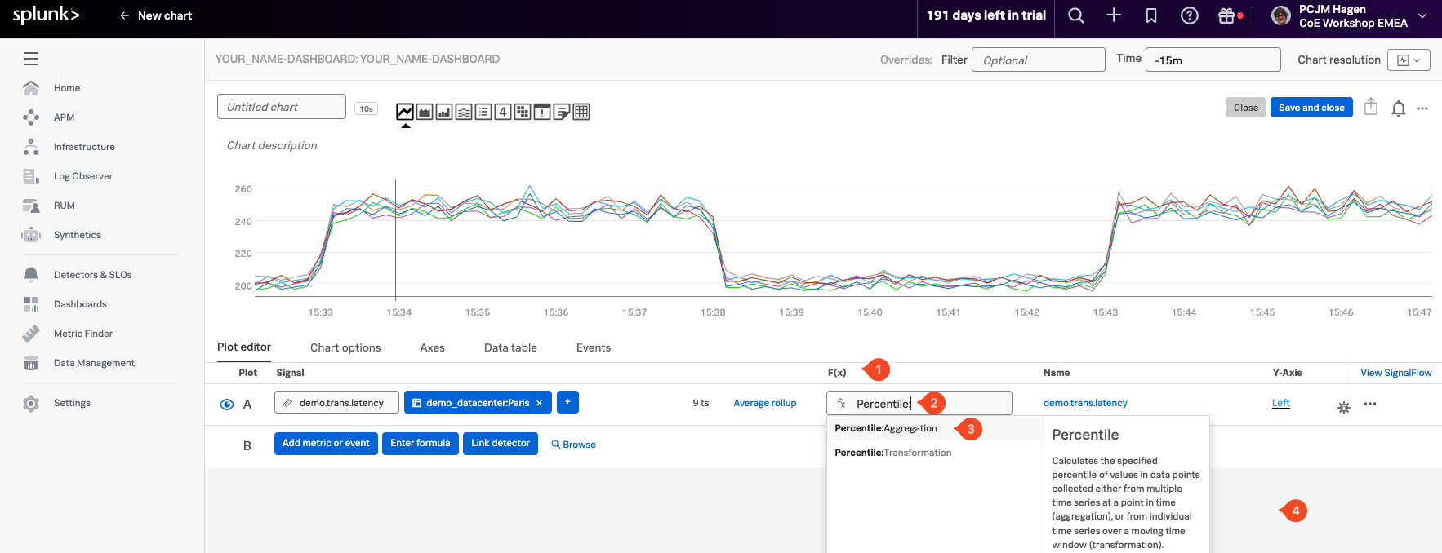Click the share chart icon
The height and width of the screenshot is (553, 1442).
1371,108
